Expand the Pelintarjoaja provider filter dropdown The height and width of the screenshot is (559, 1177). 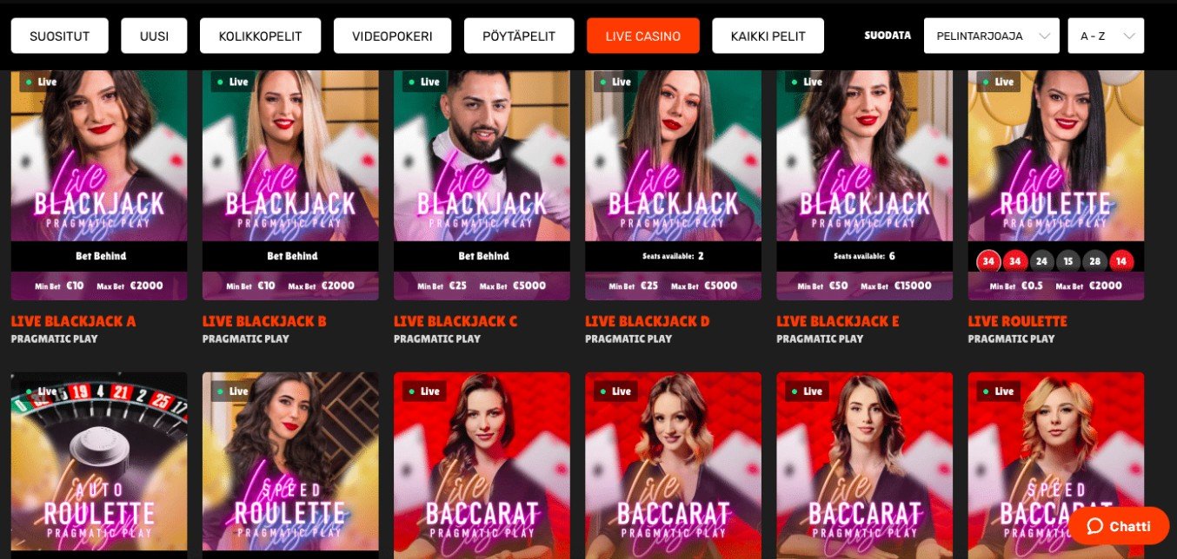click(x=992, y=36)
